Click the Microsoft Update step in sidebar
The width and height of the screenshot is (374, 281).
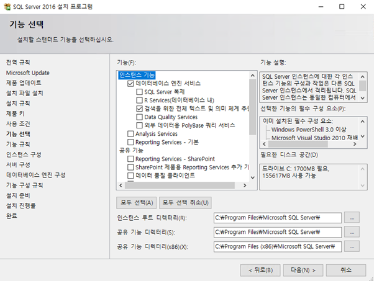(x=28, y=73)
